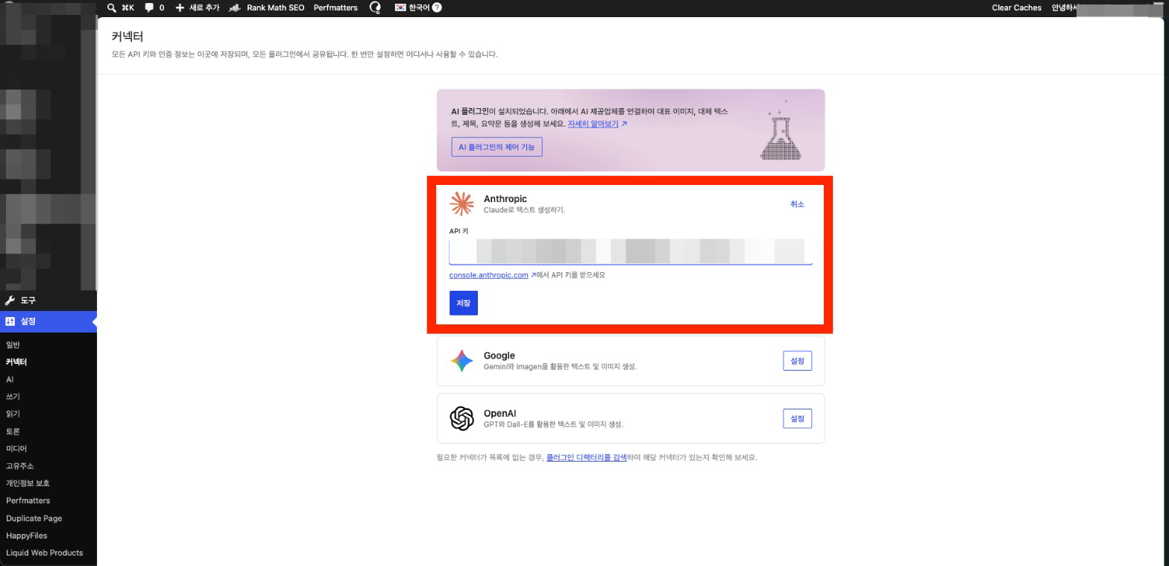
Task: Open the HappyFiles settings page
Action: tap(26, 535)
